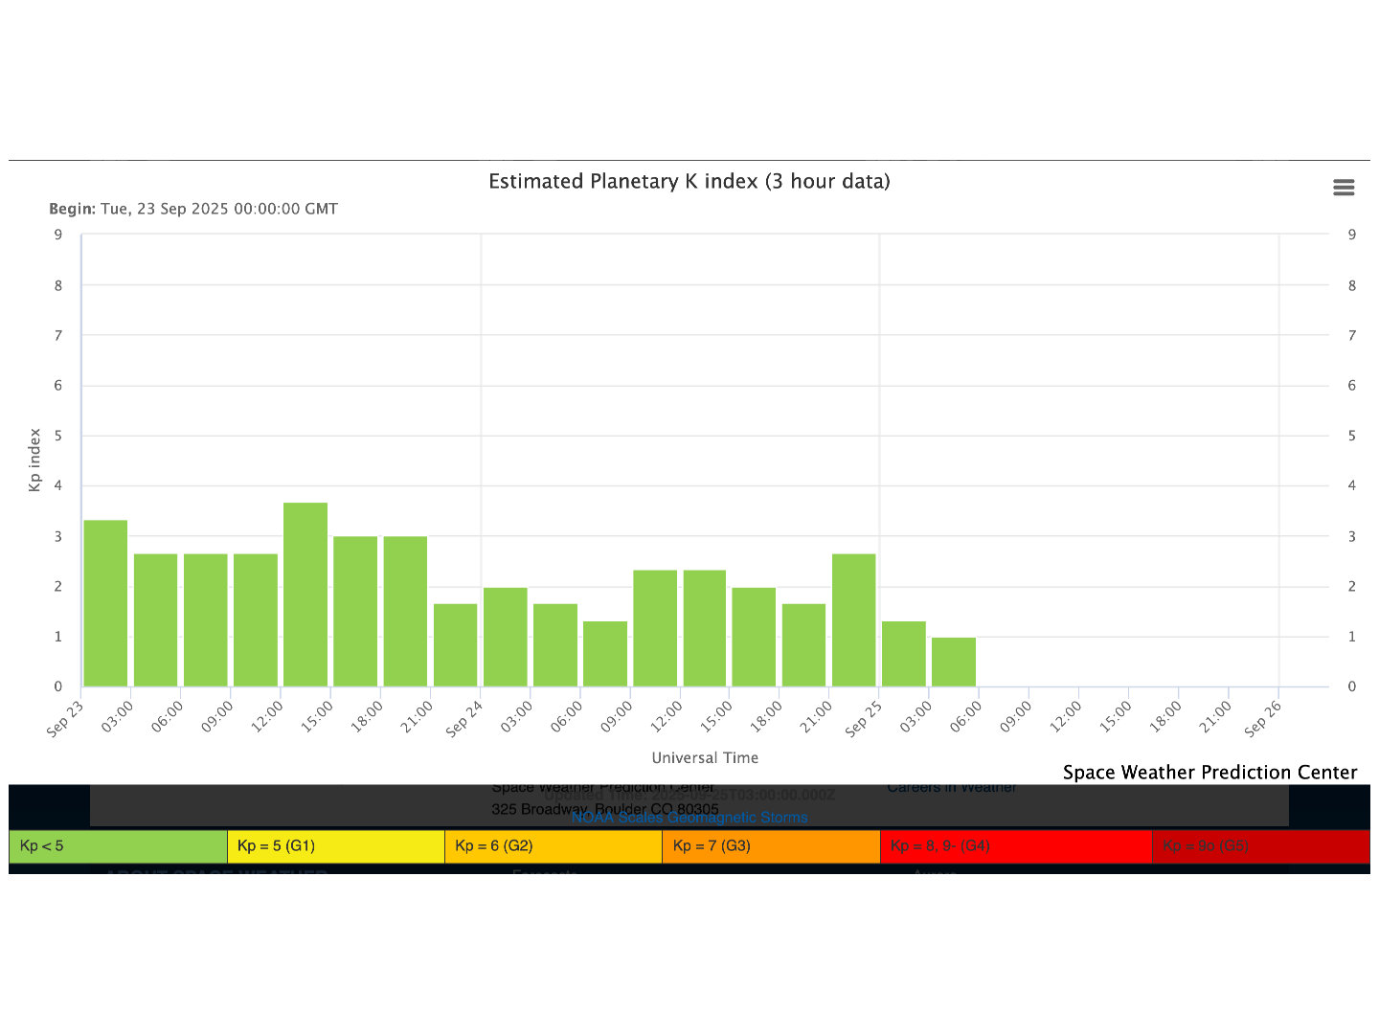1379x1034 pixels.
Task: Click the Universal Time axis label
Action: pos(705,758)
